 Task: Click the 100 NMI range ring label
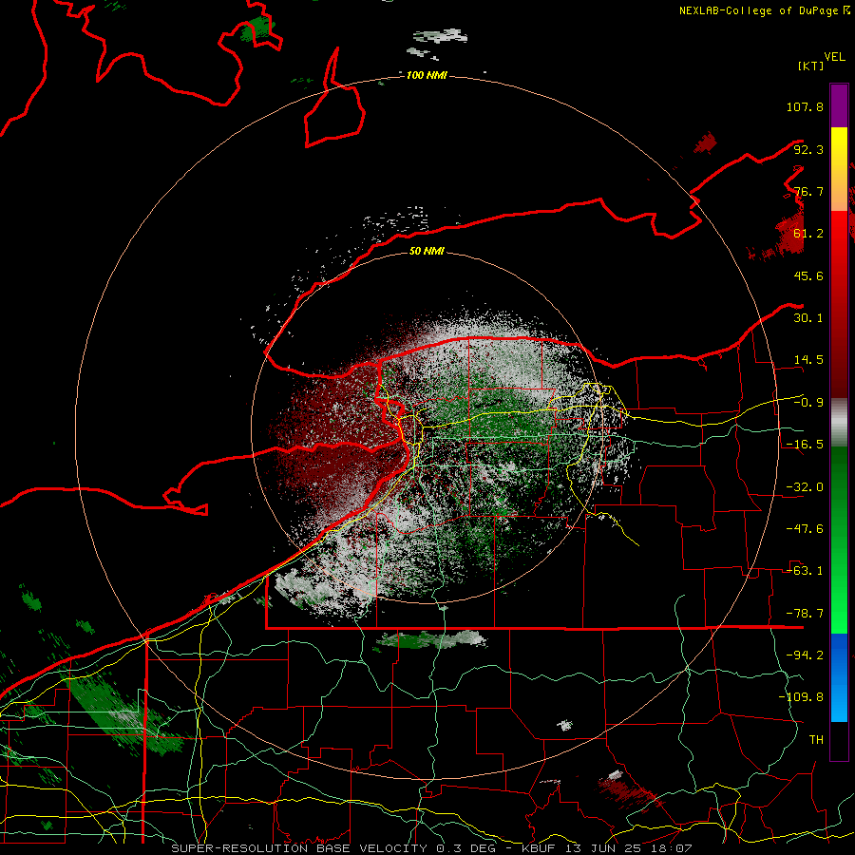pos(427,75)
